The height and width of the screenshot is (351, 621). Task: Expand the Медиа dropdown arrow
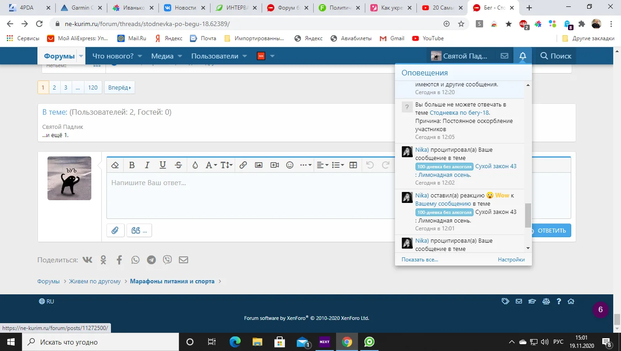(x=180, y=56)
